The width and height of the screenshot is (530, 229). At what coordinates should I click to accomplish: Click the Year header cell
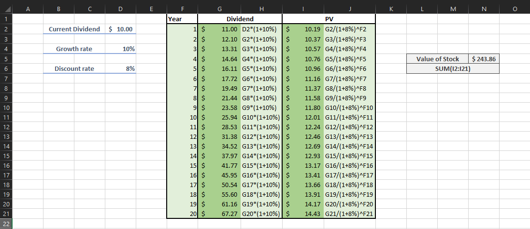(182, 19)
